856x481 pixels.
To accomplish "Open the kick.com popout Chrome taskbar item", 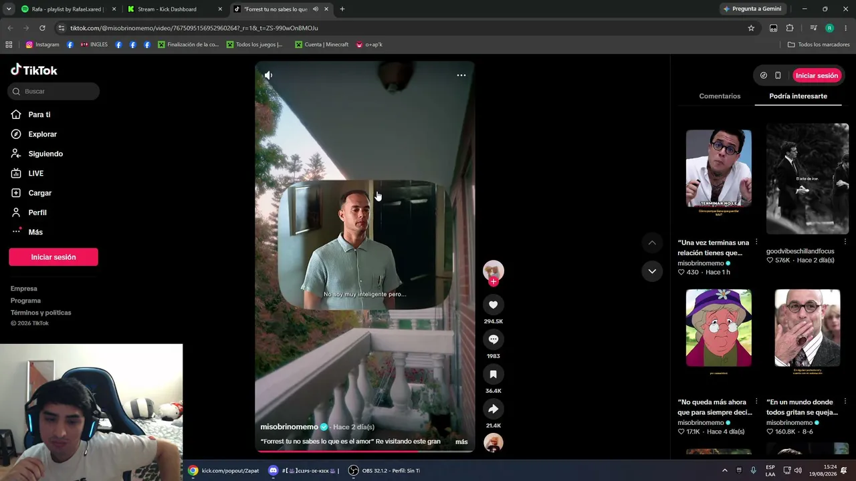I will (x=223, y=470).
